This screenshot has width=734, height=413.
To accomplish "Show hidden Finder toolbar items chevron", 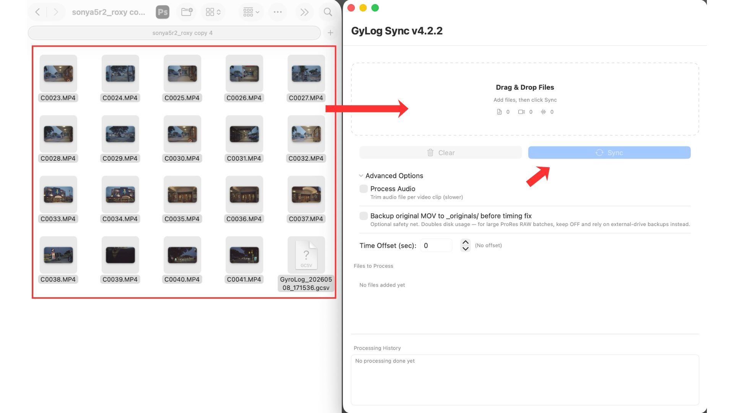I will (x=304, y=12).
